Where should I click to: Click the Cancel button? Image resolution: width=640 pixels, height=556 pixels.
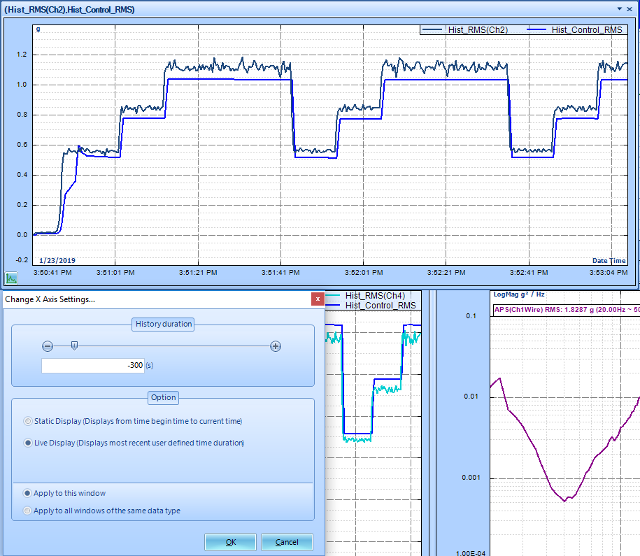coord(287,542)
